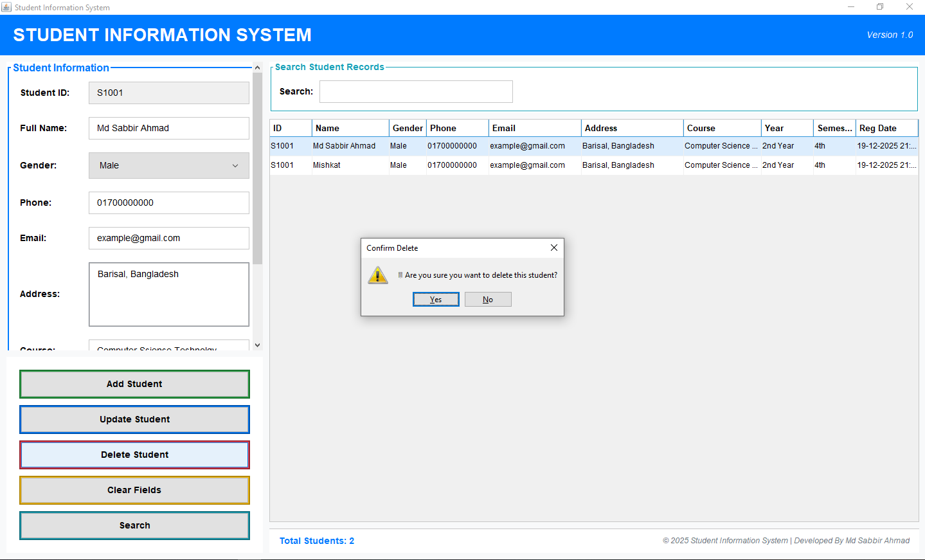Open the Gender dropdown
The width and height of the screenshot is (925, 560).
point(169,166)
